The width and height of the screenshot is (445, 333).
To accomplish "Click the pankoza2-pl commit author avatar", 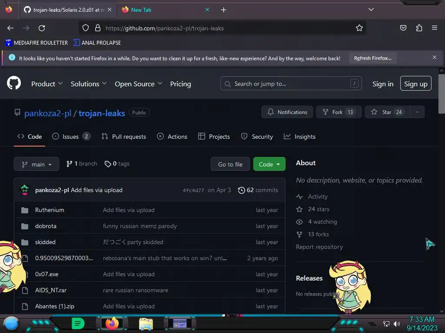I will pyautogui.click(x=25, y=190).
